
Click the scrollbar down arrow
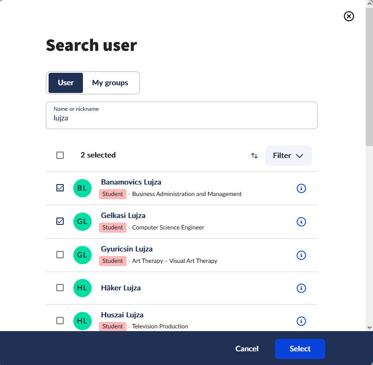(369, 327)
